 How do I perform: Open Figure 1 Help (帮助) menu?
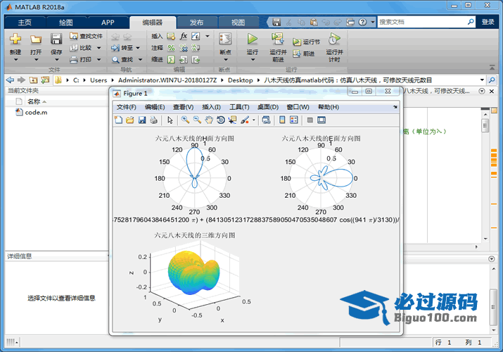click(x=328, y=107)
